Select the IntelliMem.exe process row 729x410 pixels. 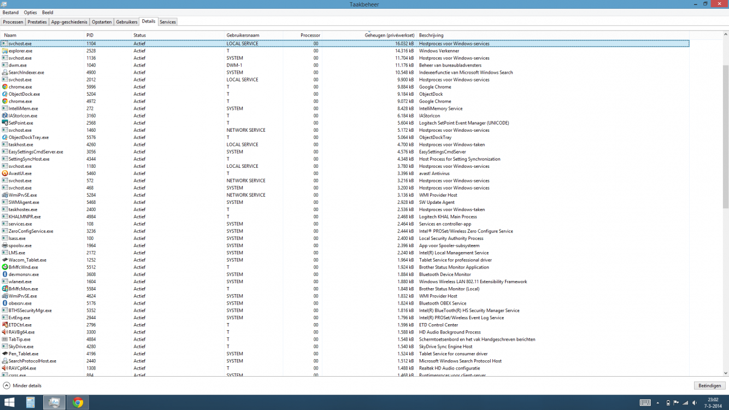pos(345,108)
